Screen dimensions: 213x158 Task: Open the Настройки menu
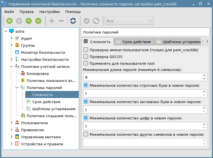click(49, 12)
